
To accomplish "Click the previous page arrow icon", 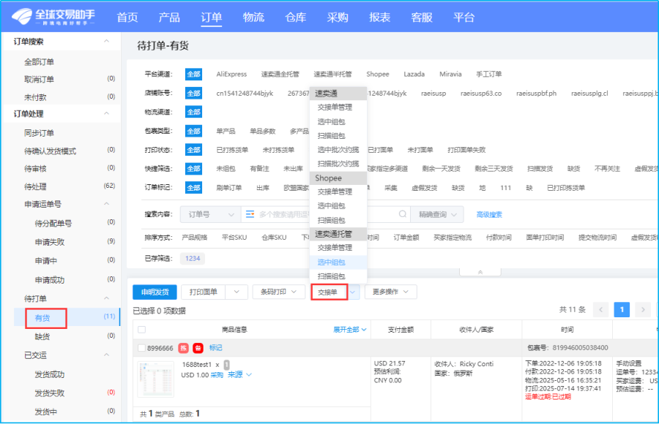I will pos(600,309).
